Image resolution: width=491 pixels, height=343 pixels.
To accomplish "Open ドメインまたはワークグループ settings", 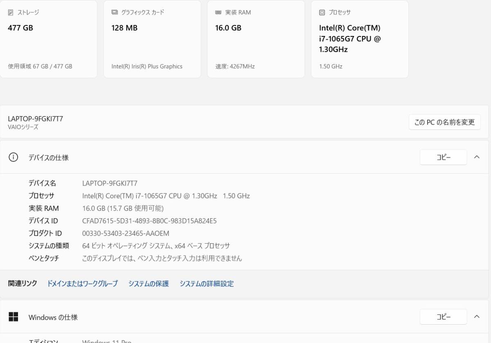I will (82, 283).
